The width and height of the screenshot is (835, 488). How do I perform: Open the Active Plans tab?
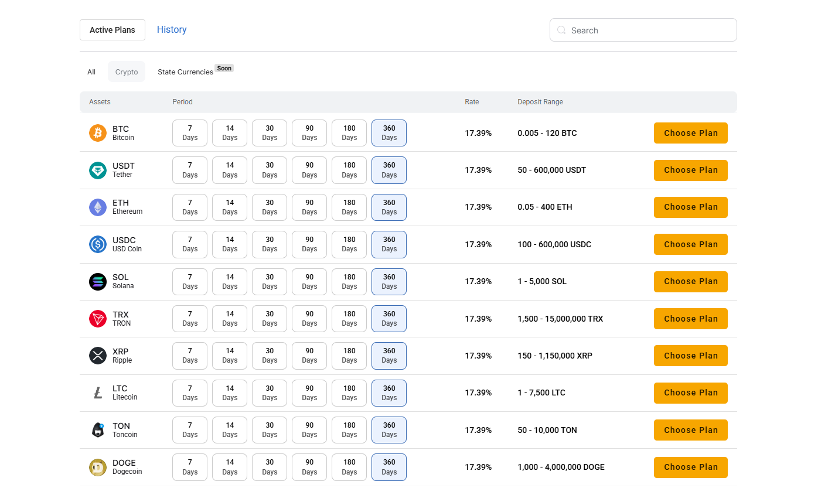pyautogui.click(x=113, y=30)
